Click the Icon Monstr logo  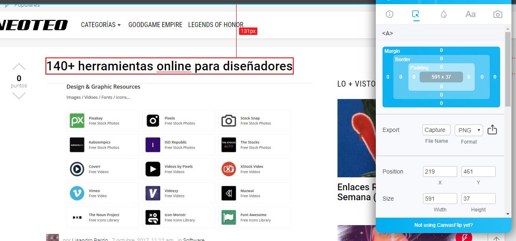pyautogui.click(x=153, y=217)
